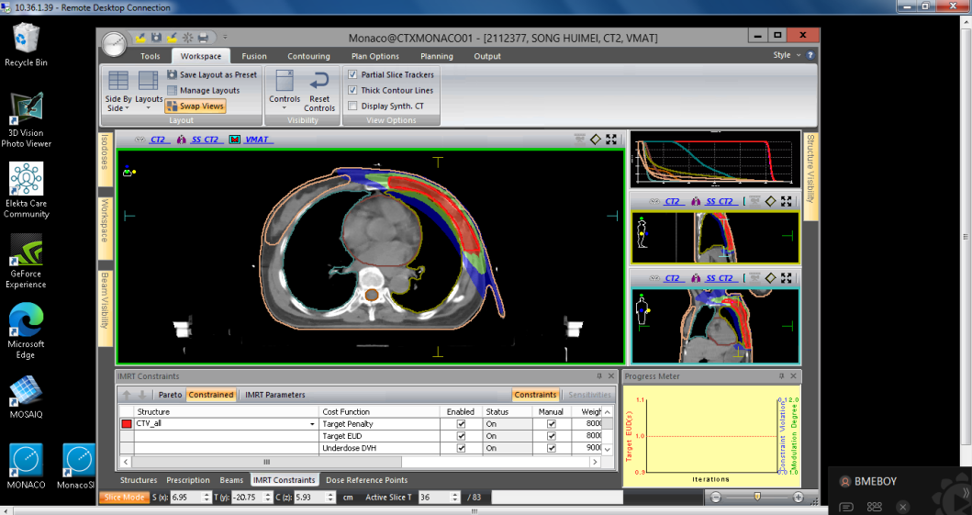Open the quick access toolbar customize arrow

tap(225, 38)
